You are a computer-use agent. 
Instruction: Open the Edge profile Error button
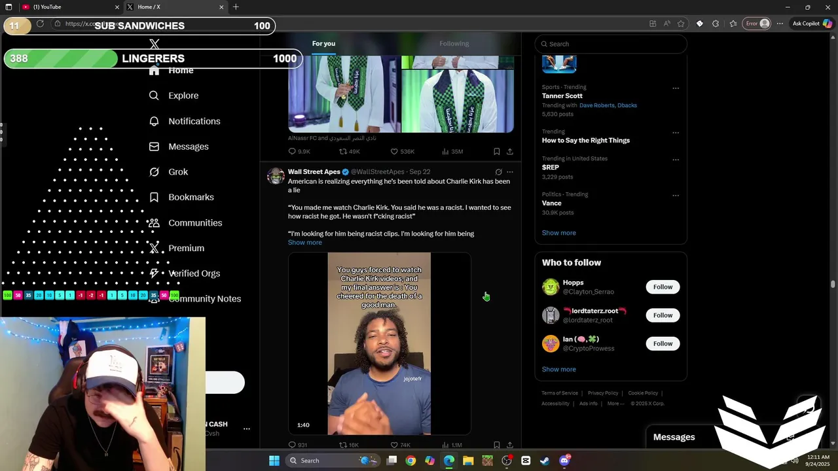[757, 24]
